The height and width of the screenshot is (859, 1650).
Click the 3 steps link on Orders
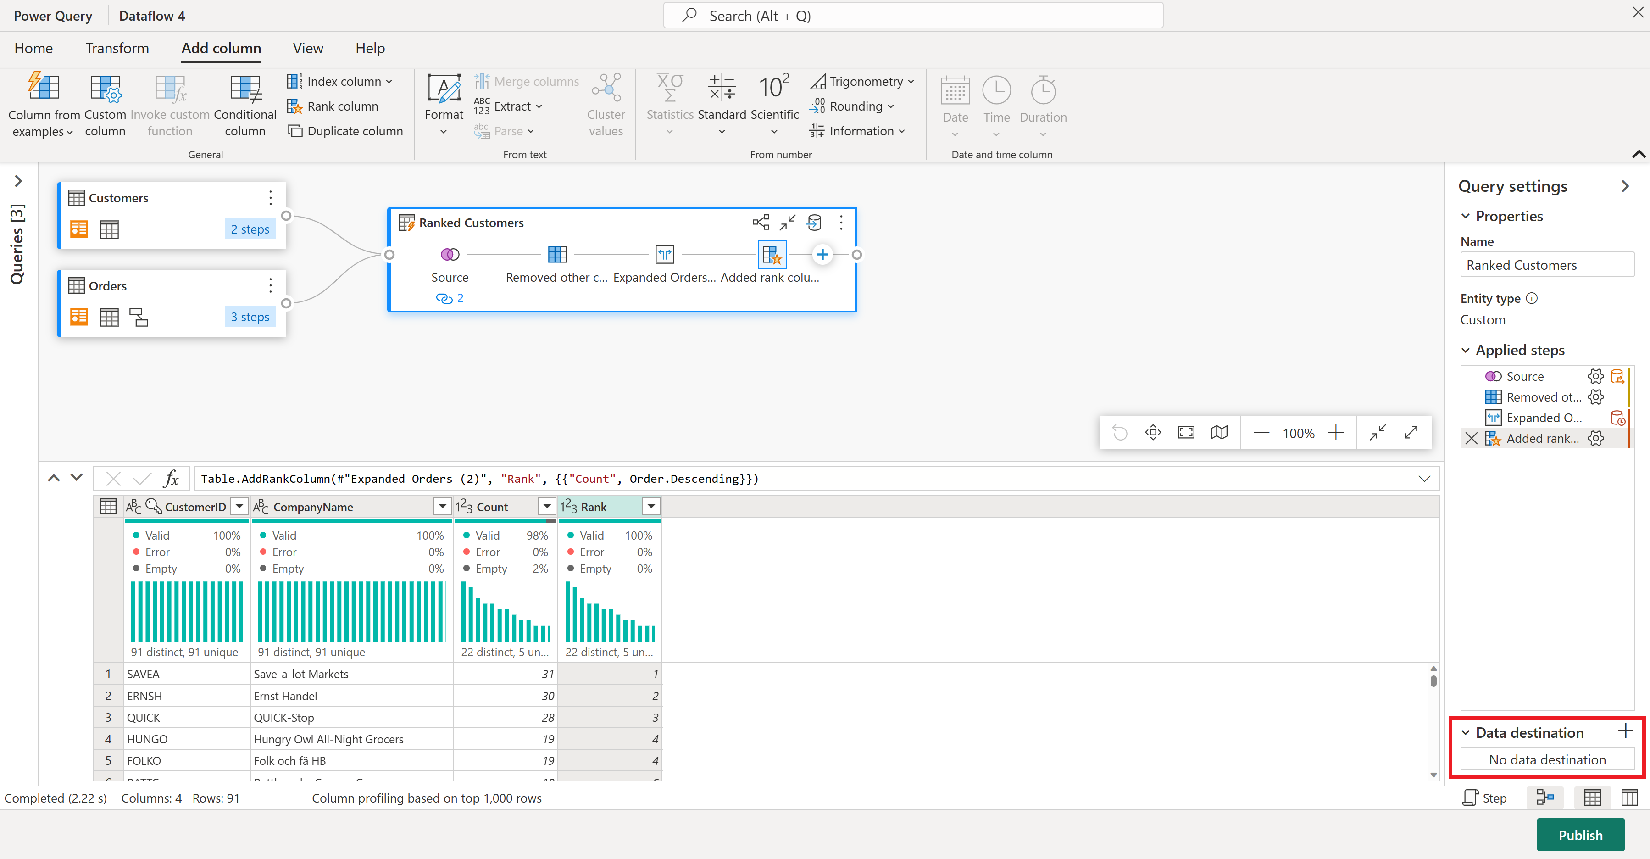point(250,317)
